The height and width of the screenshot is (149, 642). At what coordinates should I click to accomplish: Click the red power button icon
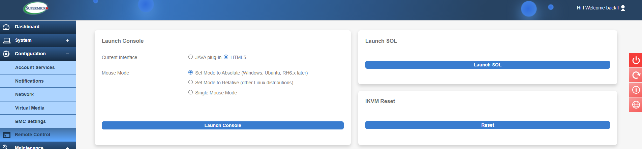point(636,60)
